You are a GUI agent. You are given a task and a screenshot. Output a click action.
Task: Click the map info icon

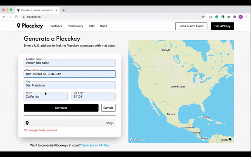pyautogui.click(x=230, y=139)
